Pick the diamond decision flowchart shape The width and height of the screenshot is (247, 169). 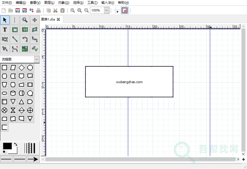pyautogui.click(x=22, y=67)
